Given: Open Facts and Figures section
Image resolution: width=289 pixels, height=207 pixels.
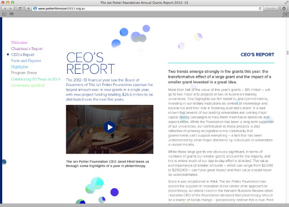Looking at the screenshot, I should pyautogui.click(x=26, y=60).
